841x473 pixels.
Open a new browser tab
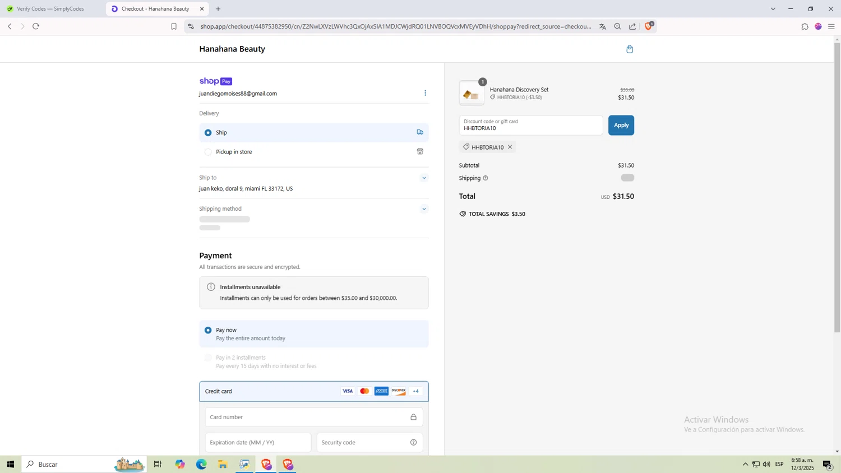tap(218, 9)
